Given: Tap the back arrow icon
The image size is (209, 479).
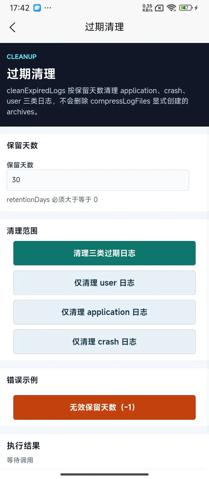Looking at the screenshot, I should (x=12, y=27).
